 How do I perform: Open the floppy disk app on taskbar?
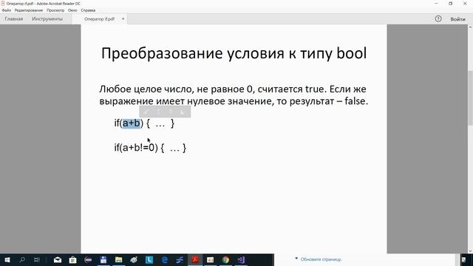(103, 259)
